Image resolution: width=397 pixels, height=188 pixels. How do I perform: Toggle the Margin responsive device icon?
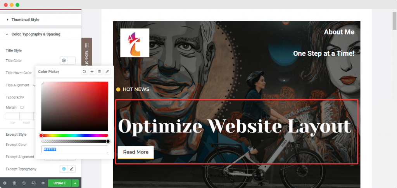click(22, 107)
